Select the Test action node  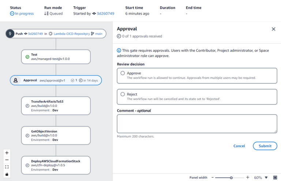[x=56, y=57]
